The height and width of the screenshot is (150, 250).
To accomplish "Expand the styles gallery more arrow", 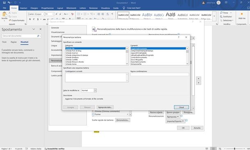I will click(x=214, y=16).
